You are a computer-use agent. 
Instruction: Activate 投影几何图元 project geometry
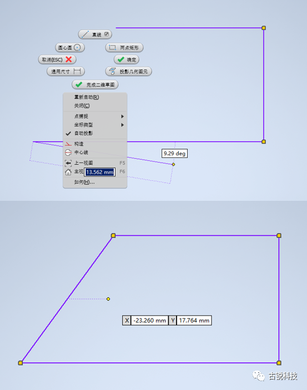128,72
